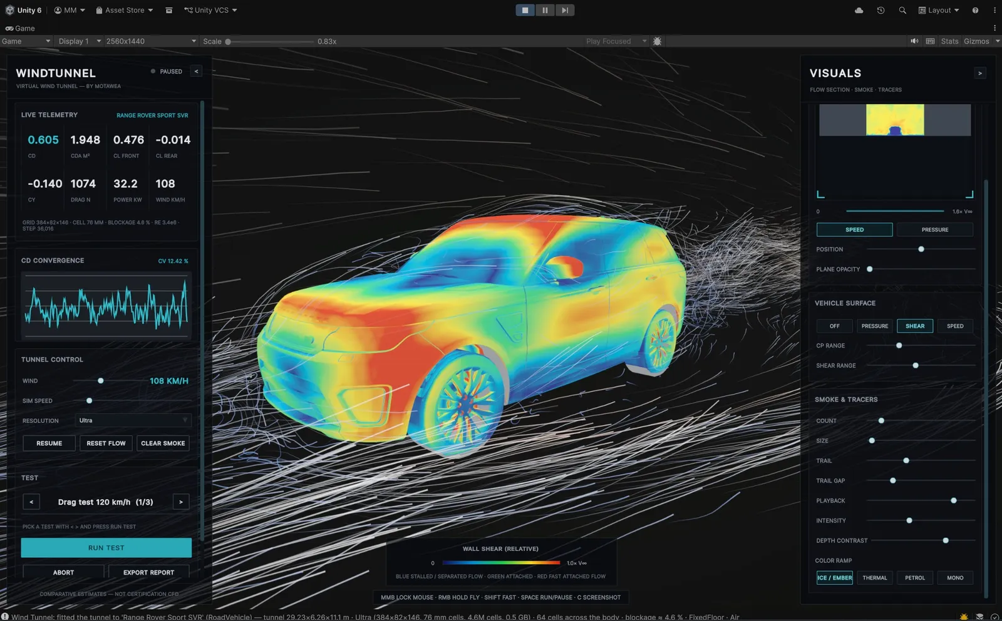Collapse the Windtunnel panel with the arrow

[196, 71]
